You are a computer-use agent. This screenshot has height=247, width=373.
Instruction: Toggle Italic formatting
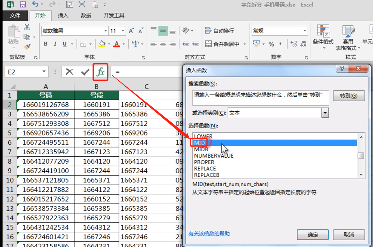pyautogui.click(x=55, y=44)
